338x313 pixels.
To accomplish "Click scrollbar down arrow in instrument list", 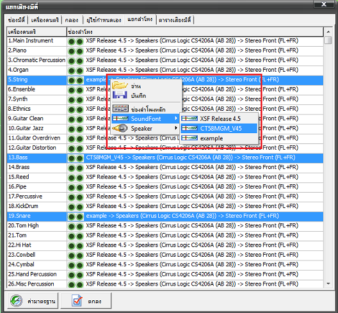I will [x=328, y=284].
